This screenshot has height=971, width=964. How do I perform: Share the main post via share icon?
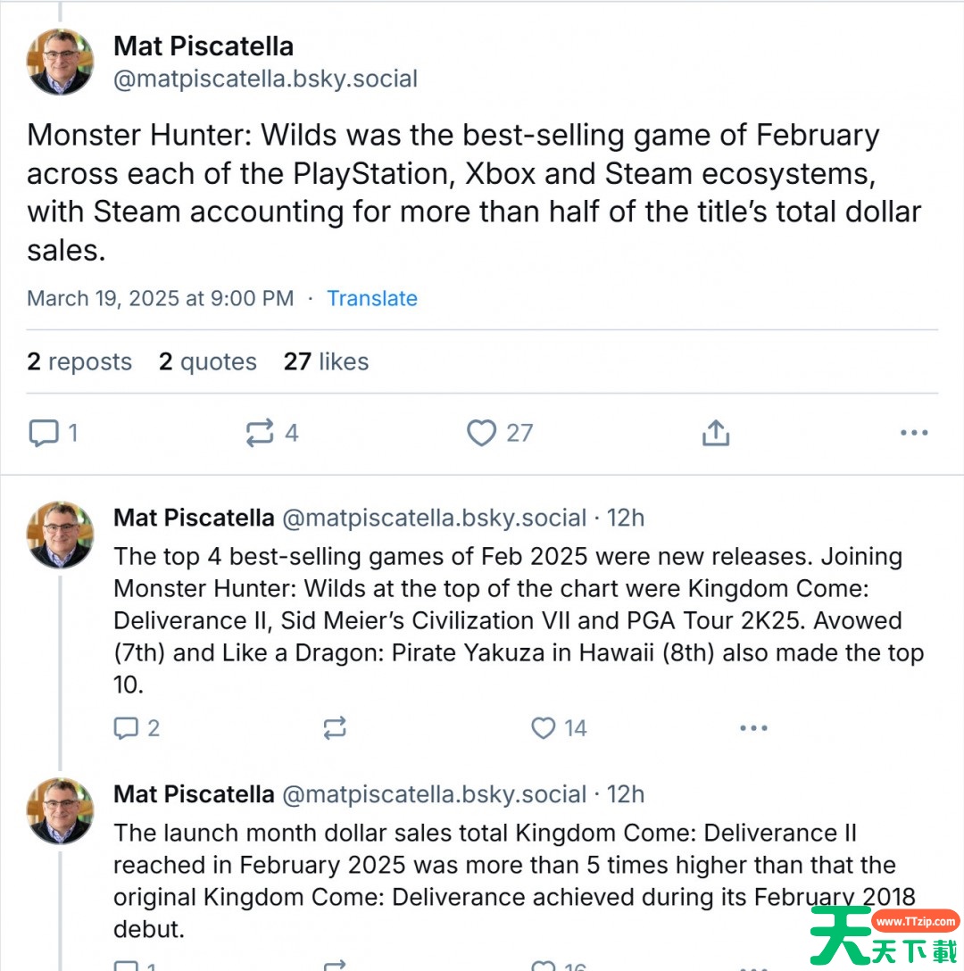[x=716, y=434]
